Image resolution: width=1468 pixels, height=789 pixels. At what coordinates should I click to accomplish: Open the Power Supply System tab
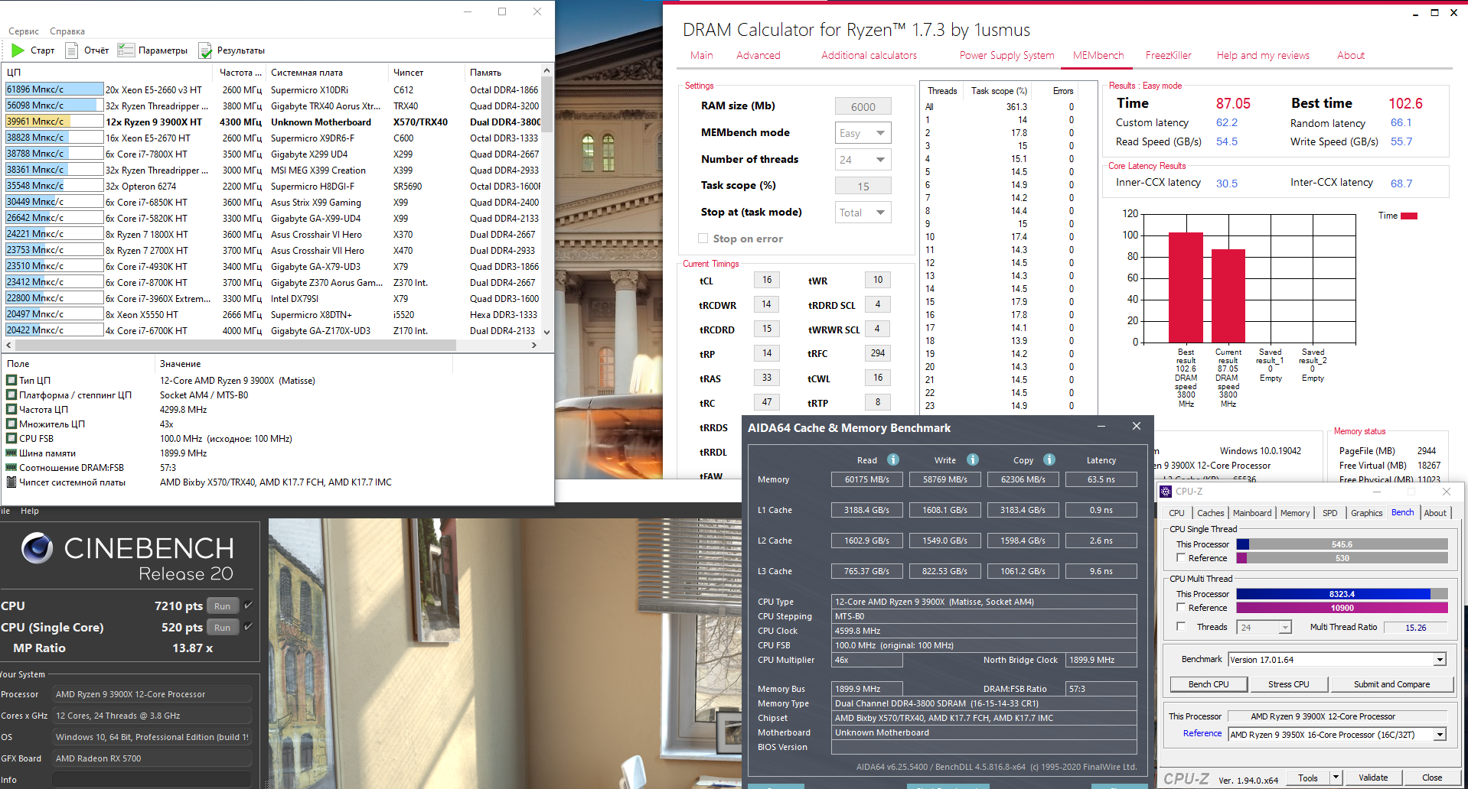point(1006,55)
